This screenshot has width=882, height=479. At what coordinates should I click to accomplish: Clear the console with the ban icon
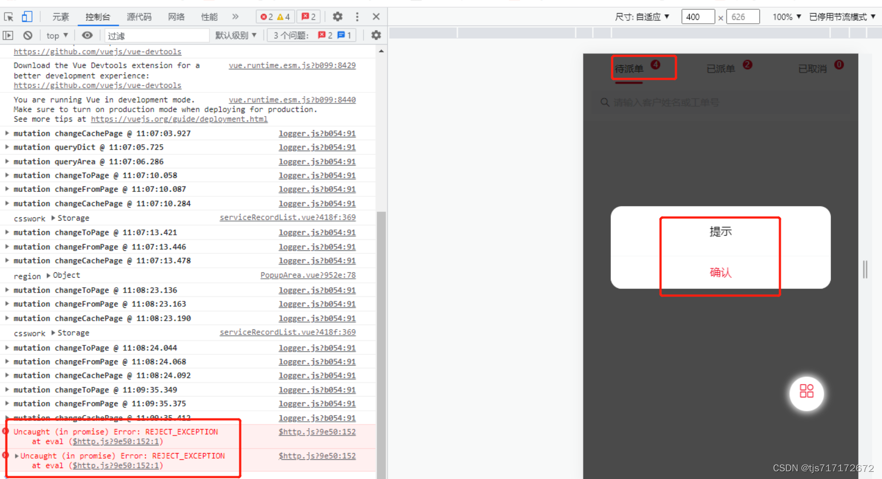(28, 36)
